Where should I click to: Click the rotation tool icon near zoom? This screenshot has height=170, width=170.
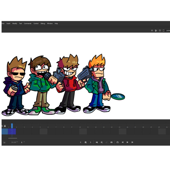point(156,31)
